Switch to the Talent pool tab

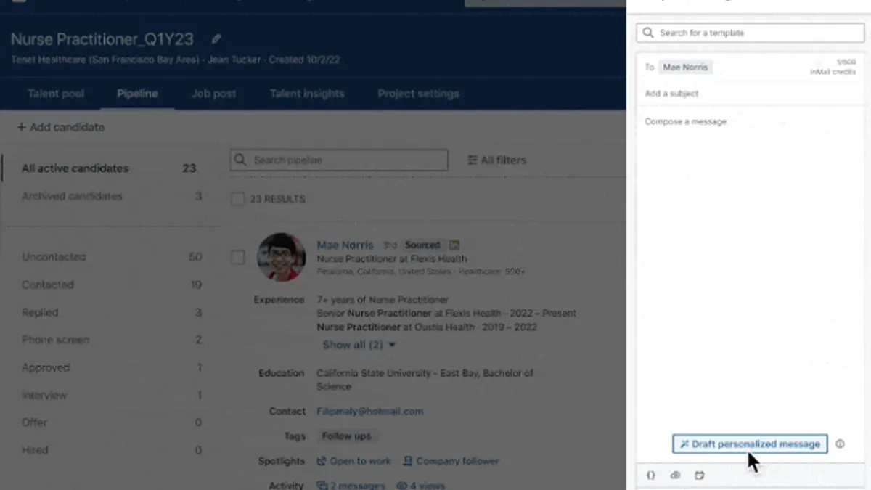[56, 94]
